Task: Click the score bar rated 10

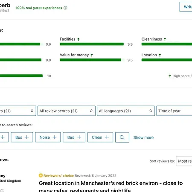Action: [x=21, y=76]
